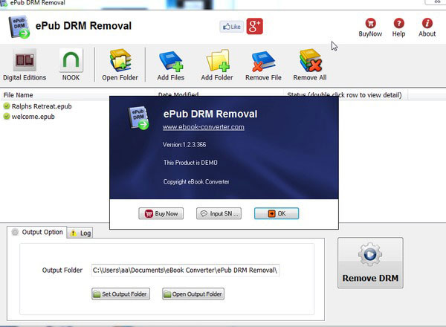Select welcome.epub row
This screenshot has width=446, height=327.
pos(33,117)
